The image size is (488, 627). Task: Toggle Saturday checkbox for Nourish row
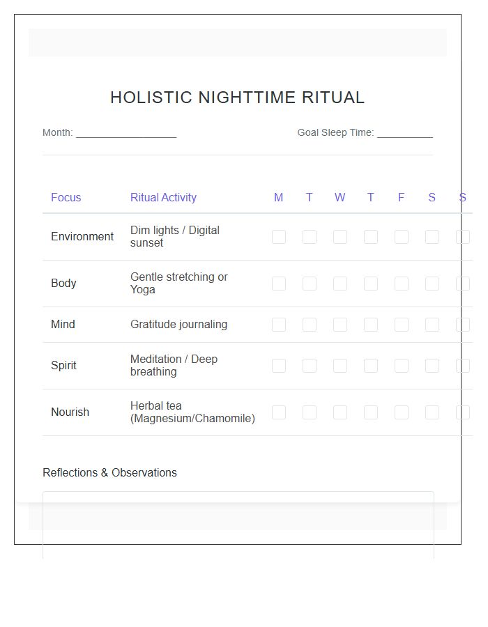pyautogui.click(x=432, y=412)
